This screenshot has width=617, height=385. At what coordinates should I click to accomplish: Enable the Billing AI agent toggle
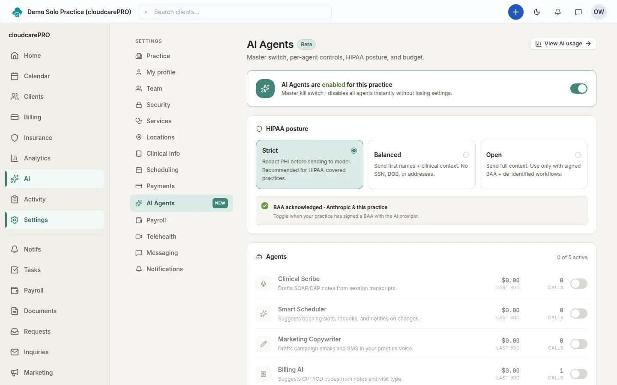coord(579,374)
